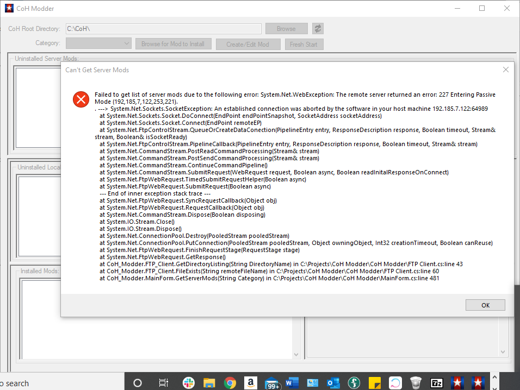Open Slack from the taskbar
The width and height of the screenshot is (520, 390).
tap(189, 383)
